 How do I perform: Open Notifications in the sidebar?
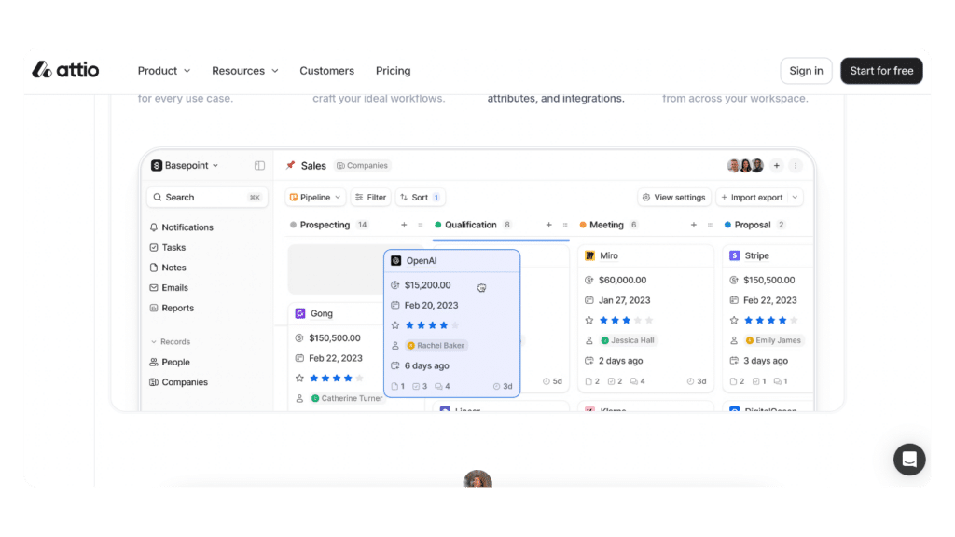182,227
